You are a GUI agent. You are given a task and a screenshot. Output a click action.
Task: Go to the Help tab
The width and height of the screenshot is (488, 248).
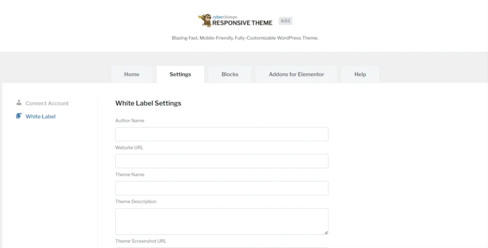click(360, 75)
